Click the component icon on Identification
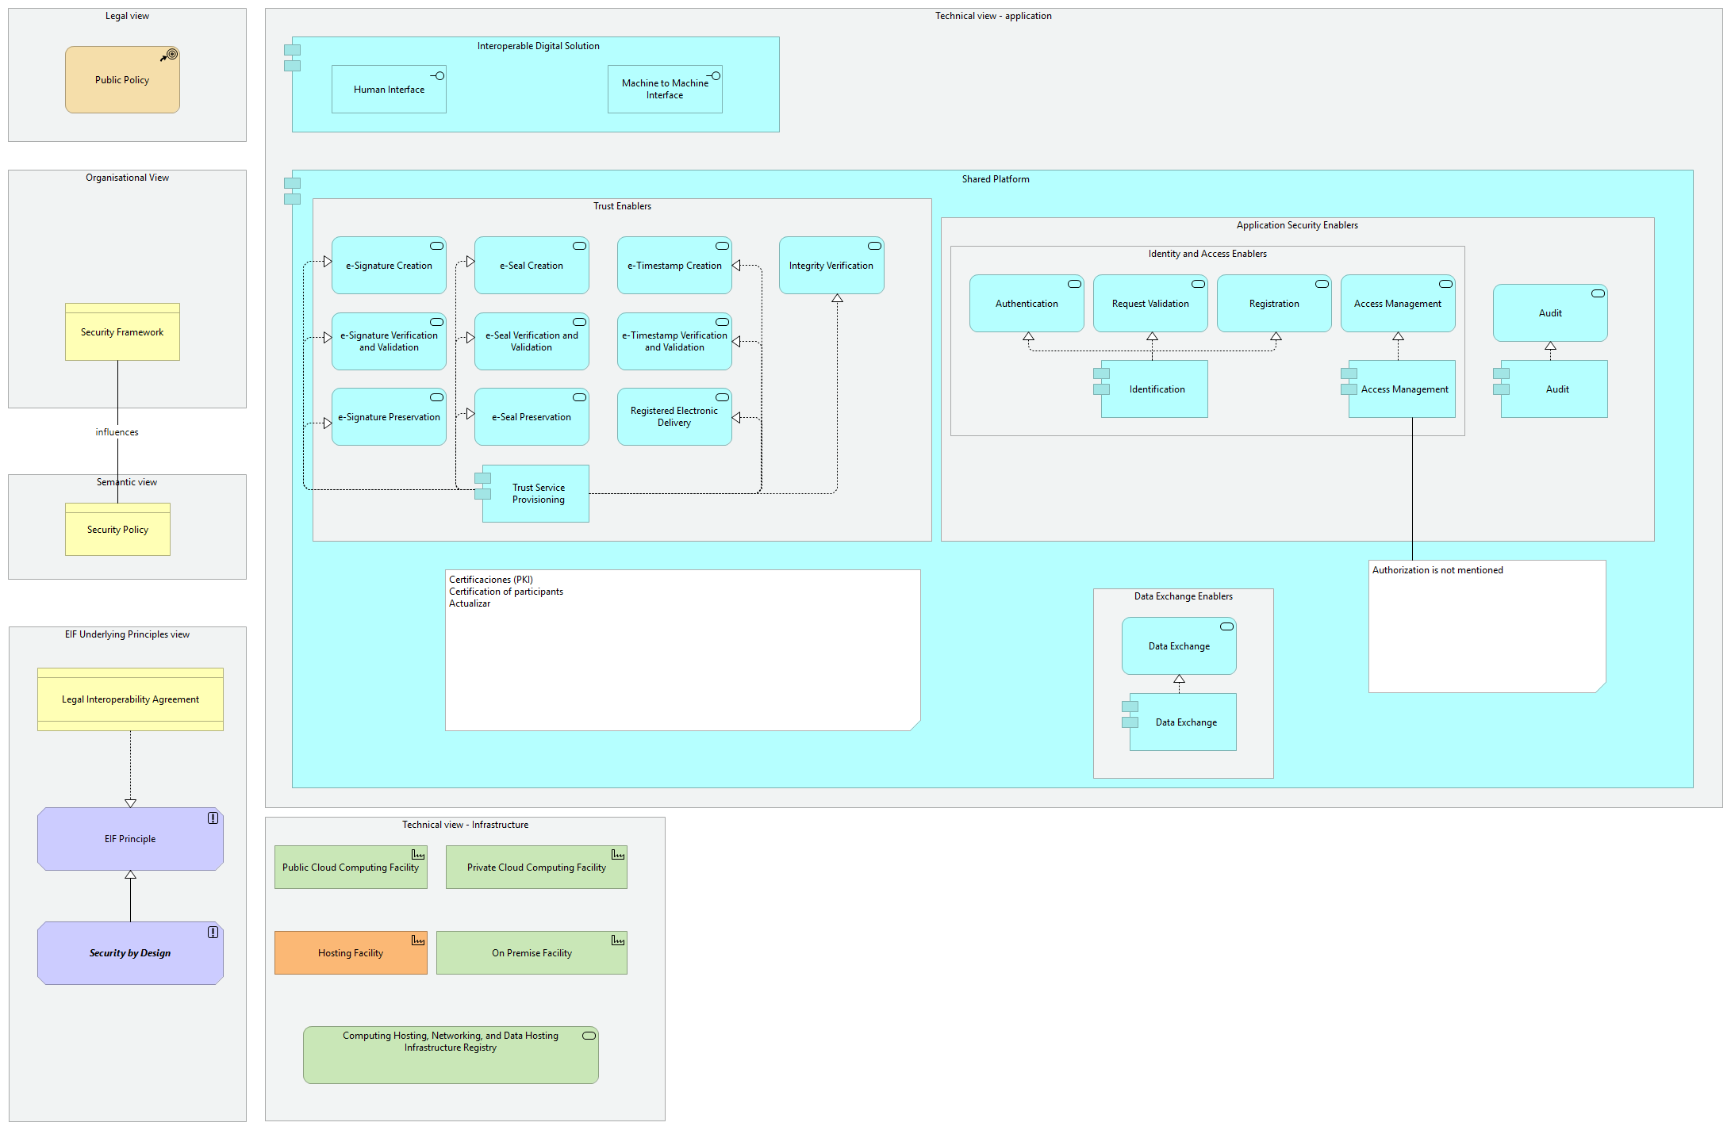The width and height of the screenshot is (1731, 1130). tap(1101, 381)
